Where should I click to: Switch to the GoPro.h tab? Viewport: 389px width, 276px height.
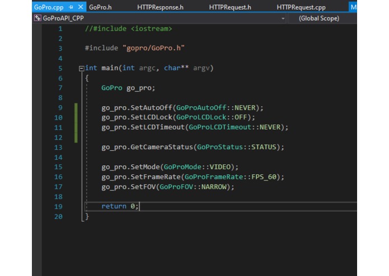100,7
